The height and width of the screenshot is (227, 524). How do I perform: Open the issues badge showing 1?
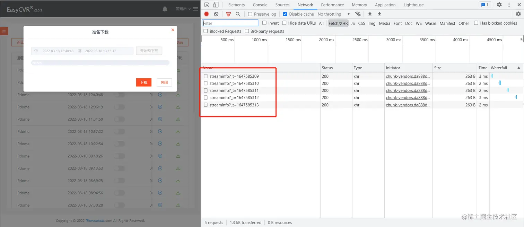[x=484, y=5]
